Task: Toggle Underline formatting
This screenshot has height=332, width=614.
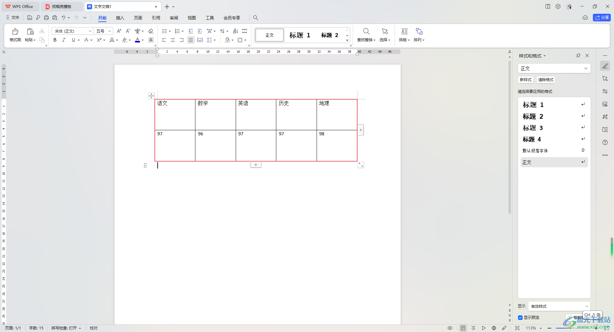Action: tap(74, 40)
